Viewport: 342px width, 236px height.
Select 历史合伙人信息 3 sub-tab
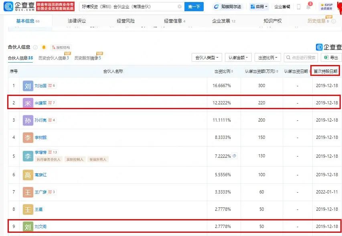pos(54,58)
